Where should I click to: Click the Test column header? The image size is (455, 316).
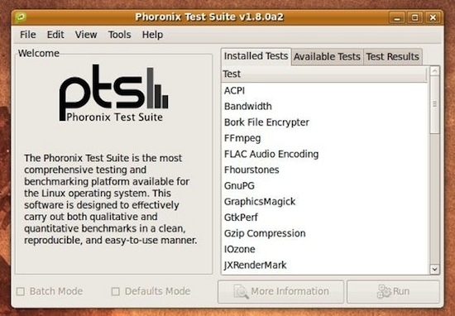click(325, 74)
